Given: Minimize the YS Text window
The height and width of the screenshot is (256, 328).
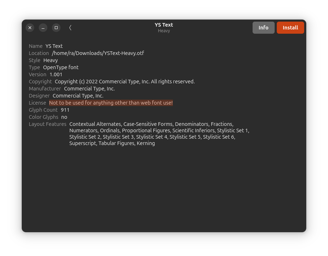Looking at the screenshot, I should click(x=43, y=28).
